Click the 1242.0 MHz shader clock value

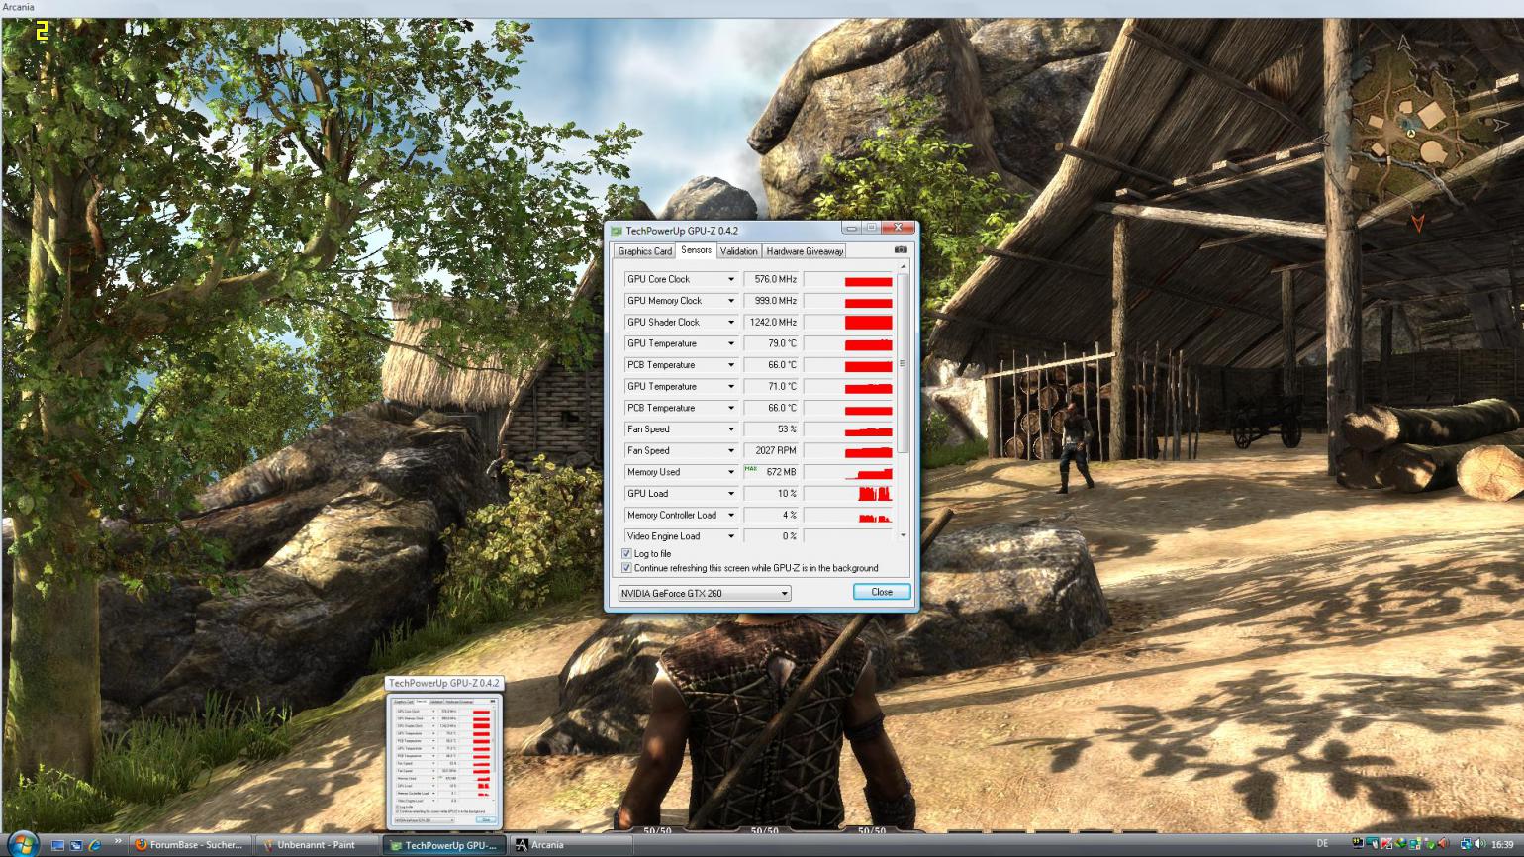pos(772,323)
